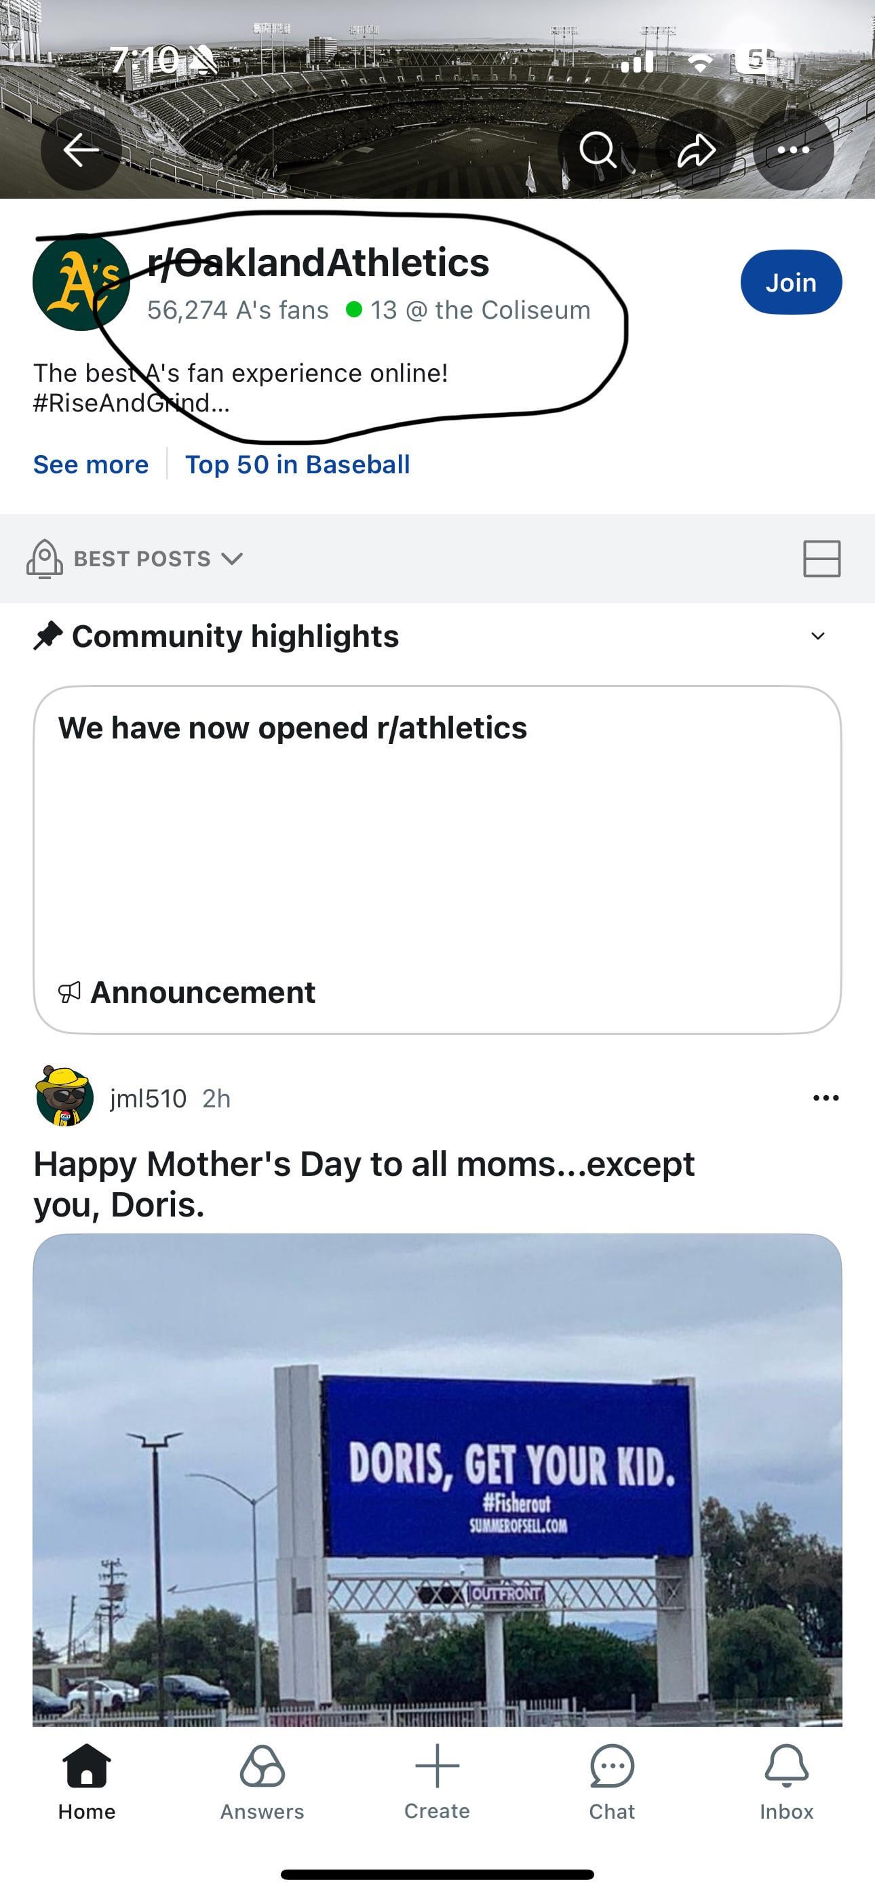Open the Chat tab
The height and width of the screenshot is (1896, 875).
point(611,1780)
